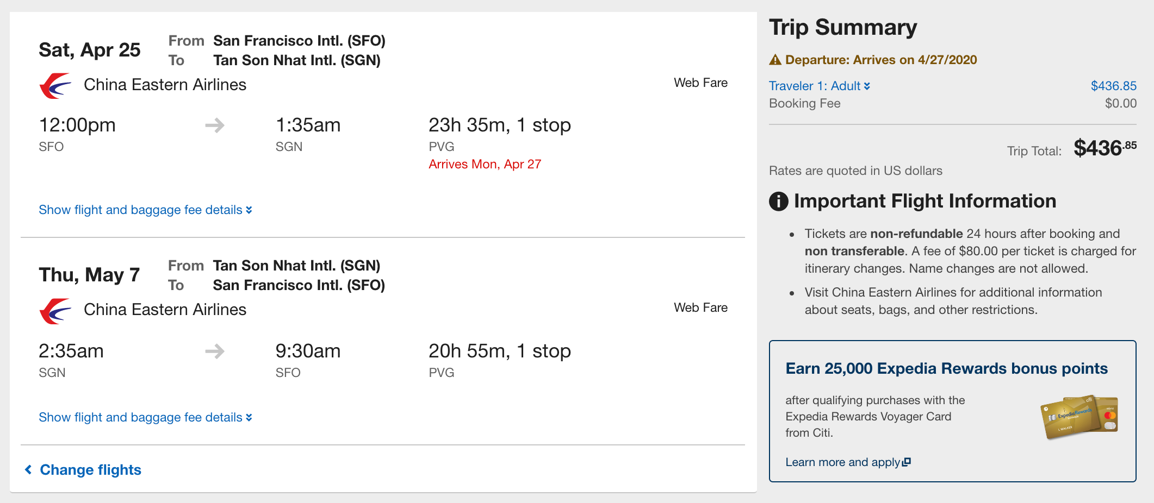The image size is (1154, 503).
Task: Click the Expedia Rewards credit card image
Action: [x=1078, y=417]
